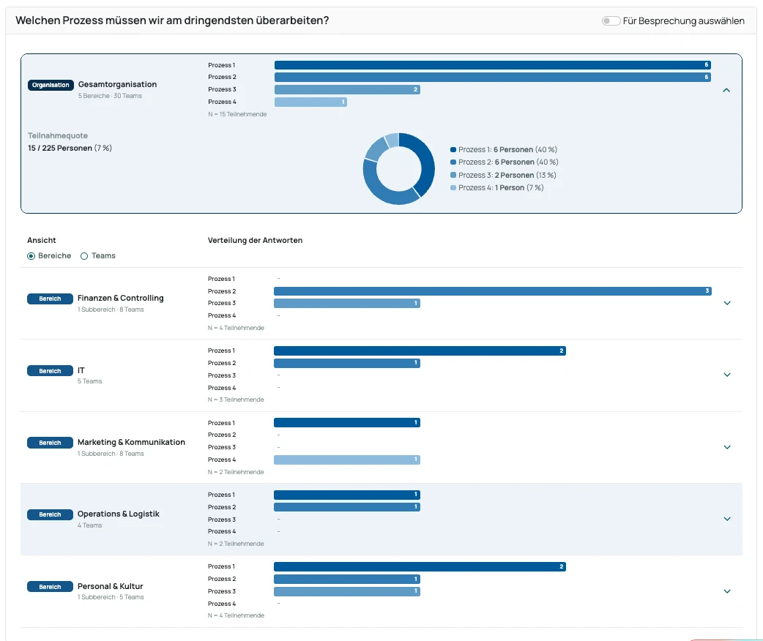Expand the Marketing & Kommunikation row
The image size is (763, 641).
[727, 447]
